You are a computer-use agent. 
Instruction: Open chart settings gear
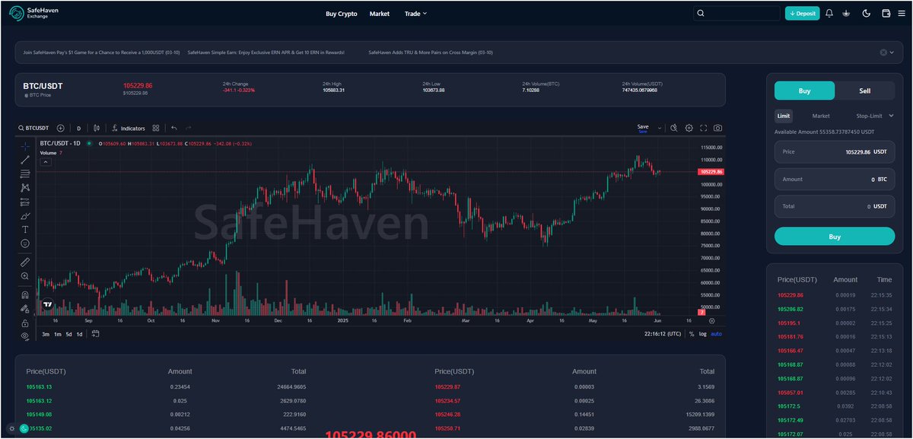[689, 128]
